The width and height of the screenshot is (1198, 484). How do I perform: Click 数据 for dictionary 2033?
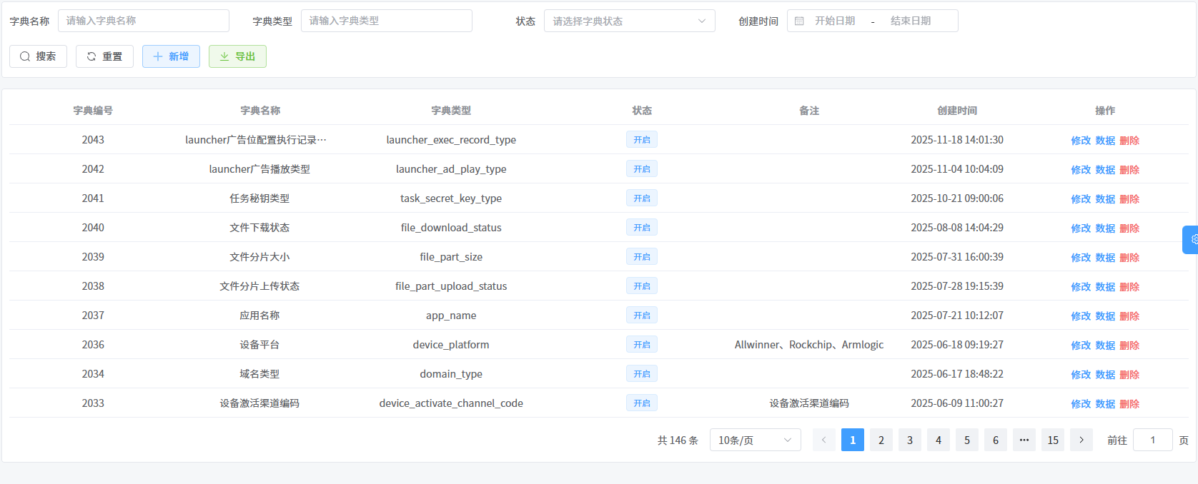tap(1105, 404)
